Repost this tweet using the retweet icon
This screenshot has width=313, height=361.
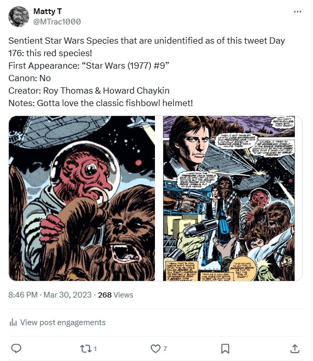(x=85, y=348)
